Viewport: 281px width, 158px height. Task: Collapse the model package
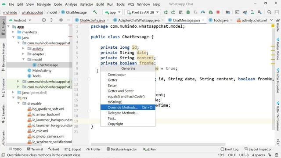click(x=23, y=59)
